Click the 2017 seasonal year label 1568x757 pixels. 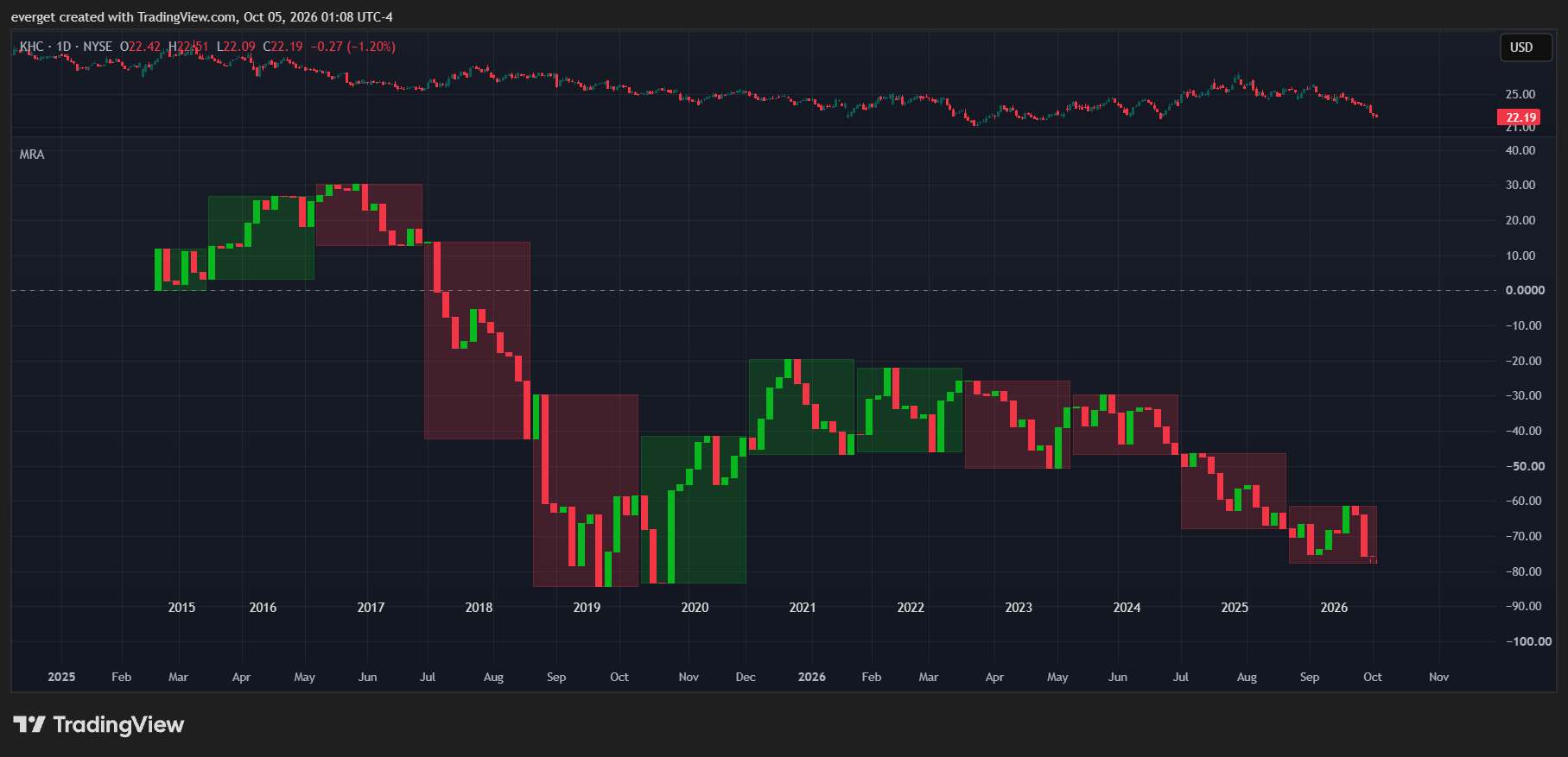pyautogui.click(x=371, y=608)
